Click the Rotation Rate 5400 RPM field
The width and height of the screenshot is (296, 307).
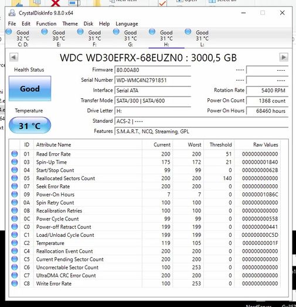coord(267,90)
